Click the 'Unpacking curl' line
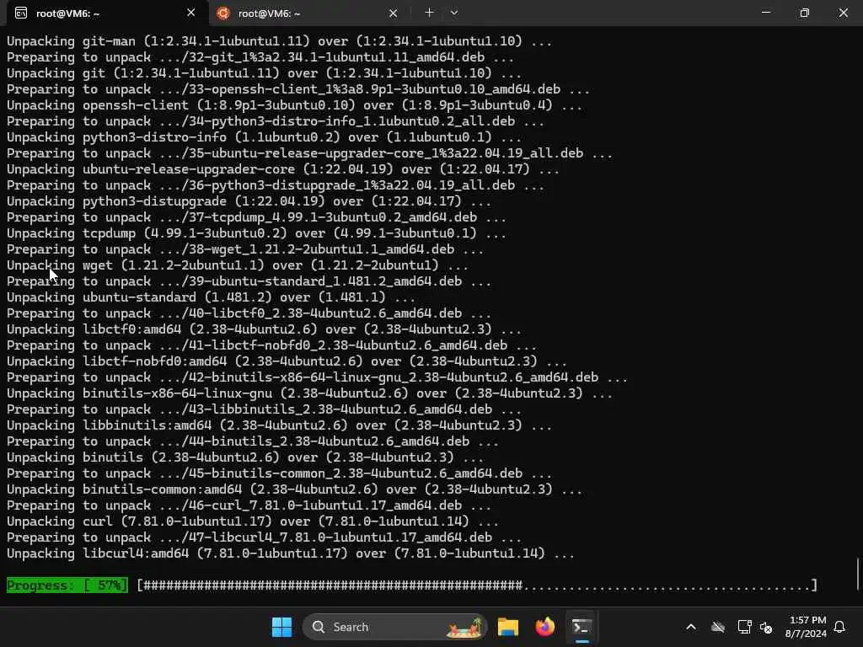The height and width of the screenshot is (647, 863). click(x=253, y=521)
